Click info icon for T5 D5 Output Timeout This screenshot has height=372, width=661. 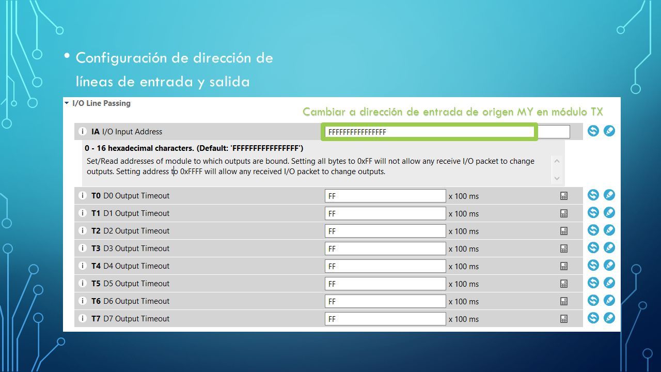point(82,284)
